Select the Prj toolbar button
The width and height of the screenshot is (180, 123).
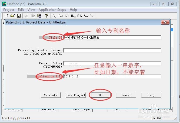[54, 16]
